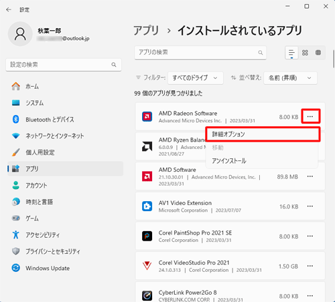The width and height of the screenshot is (335, 302).
Task: Click the AMD Radeon Software app icon
Action: click(x=147, y=117)
